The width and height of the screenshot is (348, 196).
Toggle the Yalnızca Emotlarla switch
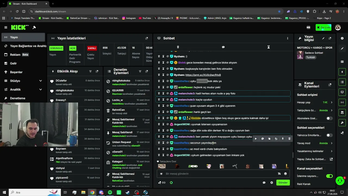click(x=329, y=135)
